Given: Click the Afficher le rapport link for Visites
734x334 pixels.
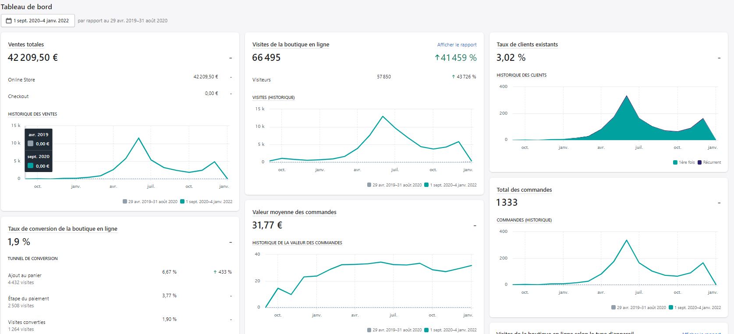Looking at the screenshot, I should coord(457,45).
